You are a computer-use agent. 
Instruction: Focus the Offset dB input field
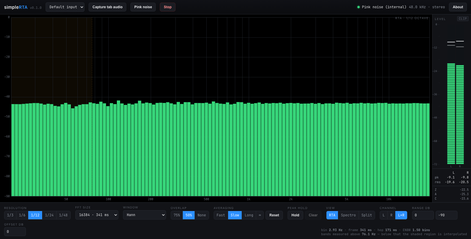[x=15, y=232]
